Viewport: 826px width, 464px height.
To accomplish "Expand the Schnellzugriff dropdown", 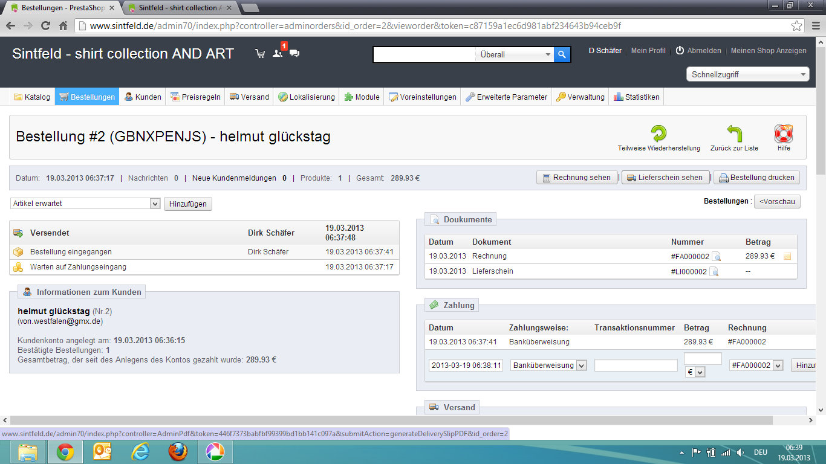I will click(747, 75).
